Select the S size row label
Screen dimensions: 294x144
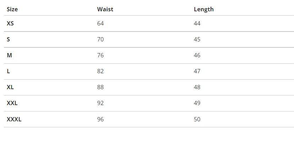[8, 39]
